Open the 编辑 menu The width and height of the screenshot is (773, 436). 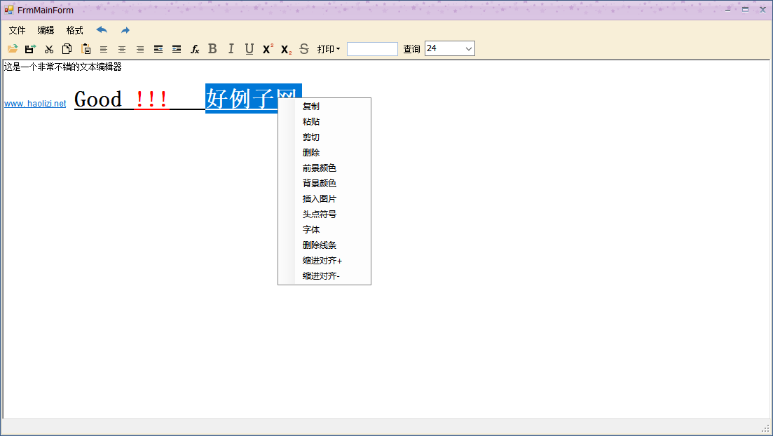pyautogui.click(x=46, y=31)
